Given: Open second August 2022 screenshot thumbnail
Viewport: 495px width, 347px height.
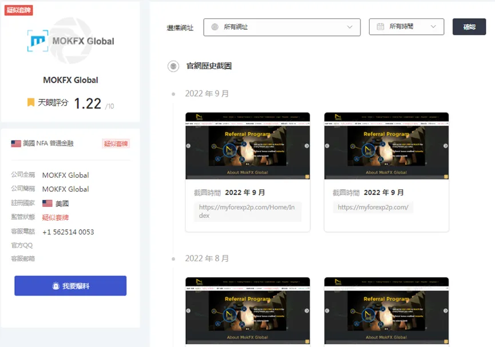Looking at the screenshot, I should point(386,311).
